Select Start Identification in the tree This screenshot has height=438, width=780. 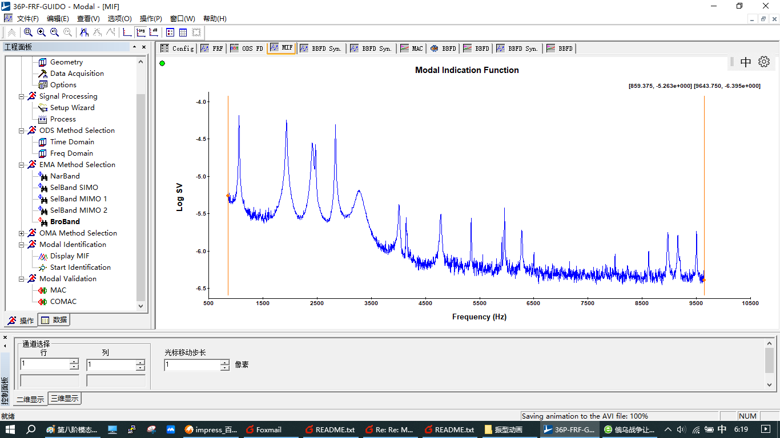(x=80, y=267)
